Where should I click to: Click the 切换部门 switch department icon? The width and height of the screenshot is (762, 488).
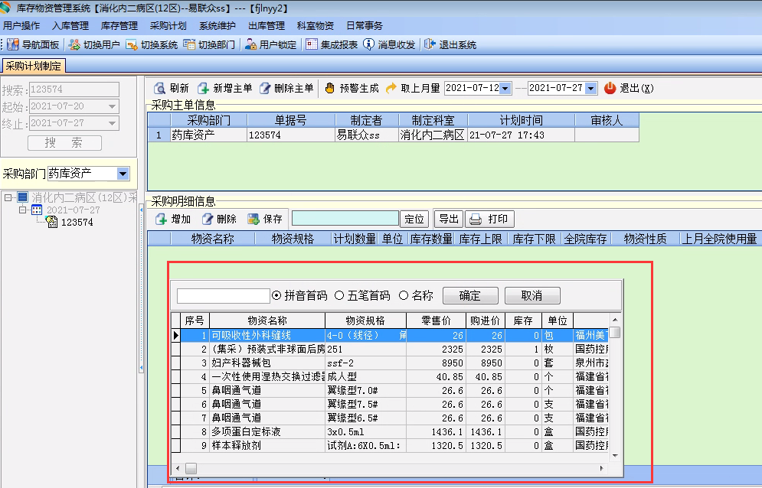point(189,44)
